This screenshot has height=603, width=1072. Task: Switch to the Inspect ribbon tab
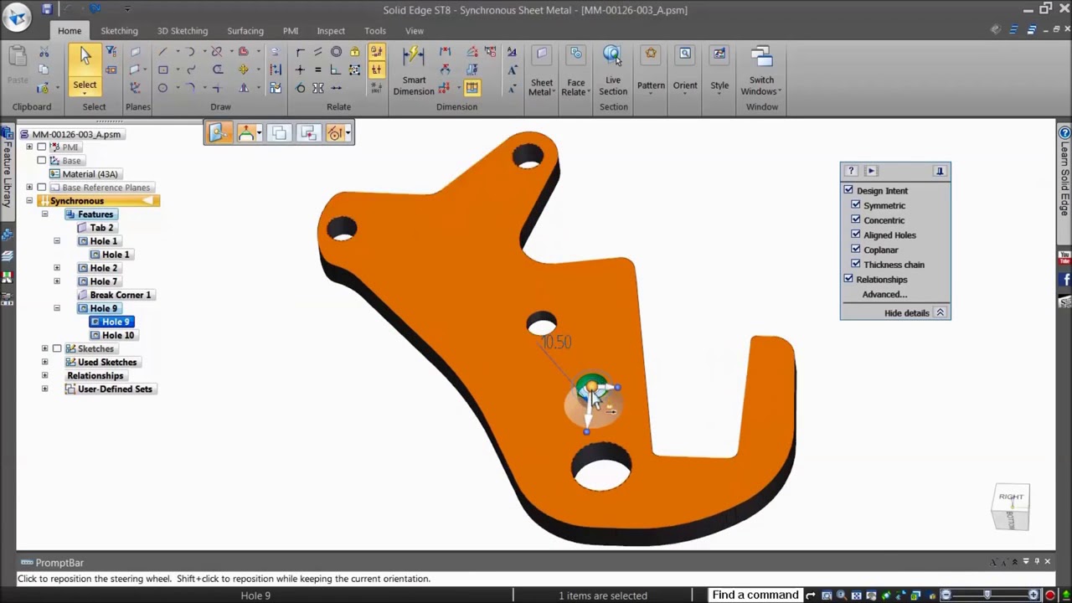331,31
